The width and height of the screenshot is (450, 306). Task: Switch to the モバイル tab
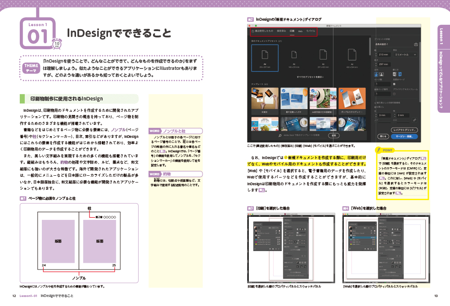coord(310,31)
